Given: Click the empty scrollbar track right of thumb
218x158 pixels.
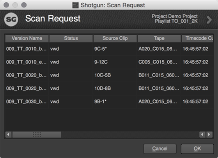Looking at the screenshot, I should pos(130,135).
